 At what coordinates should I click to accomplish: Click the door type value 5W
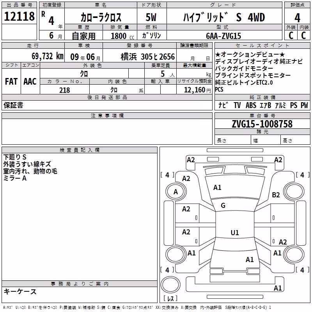(x=151, y=17)
